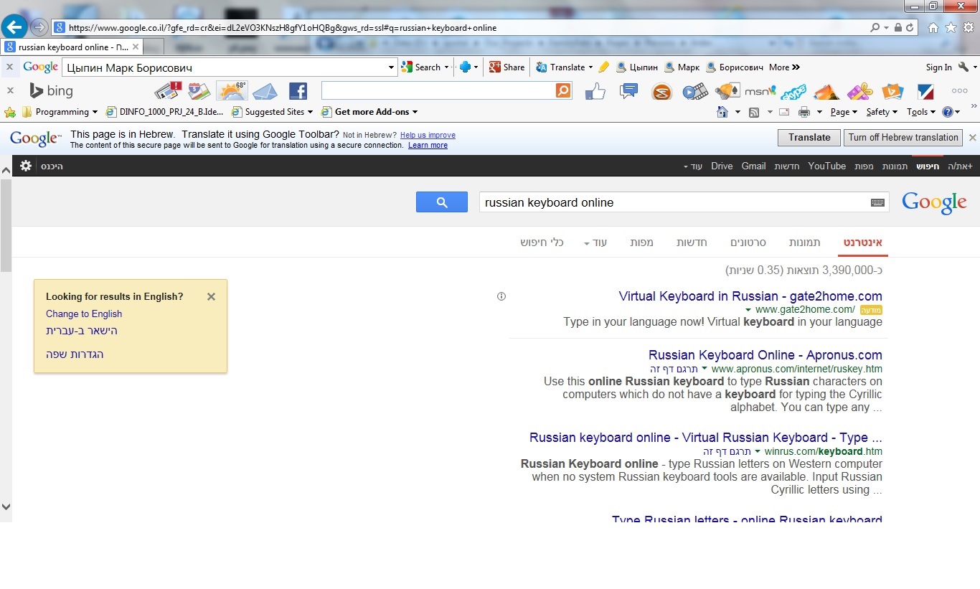This screenshot has width=980, height=589.
Task: Click the Sign In link on the Google Toolbar
Action: click(x=938, y=67)
